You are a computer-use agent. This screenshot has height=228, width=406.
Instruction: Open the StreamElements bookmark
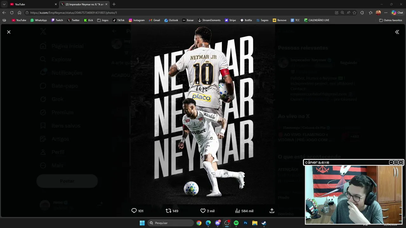(x=209, y=20)
